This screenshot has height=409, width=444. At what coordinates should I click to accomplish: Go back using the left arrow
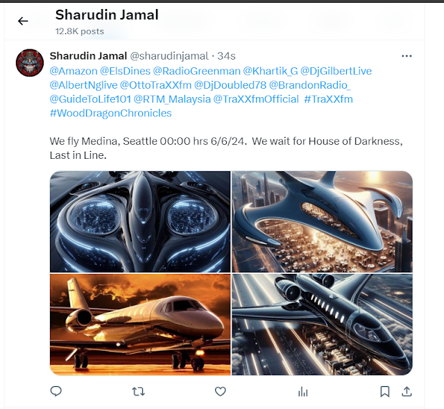pyautogui.click(x=23, y=21)
